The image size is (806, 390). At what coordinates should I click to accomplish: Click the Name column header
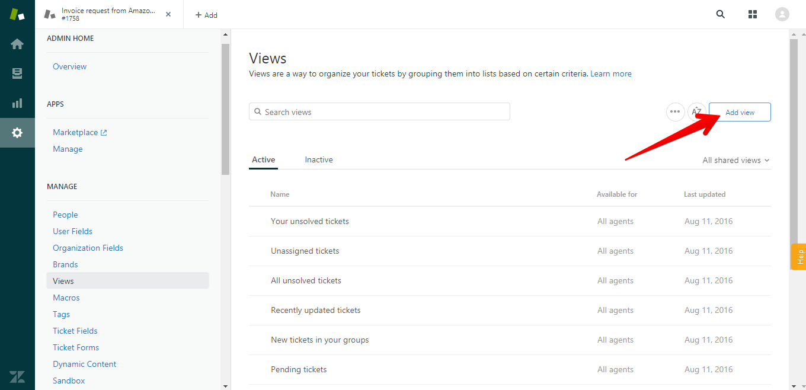(280, 194)
